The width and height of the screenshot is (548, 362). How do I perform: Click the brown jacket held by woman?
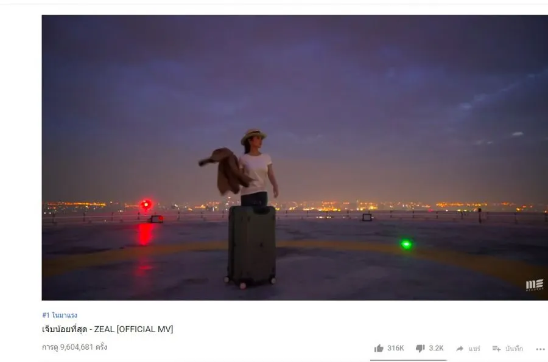click(225, 170)
